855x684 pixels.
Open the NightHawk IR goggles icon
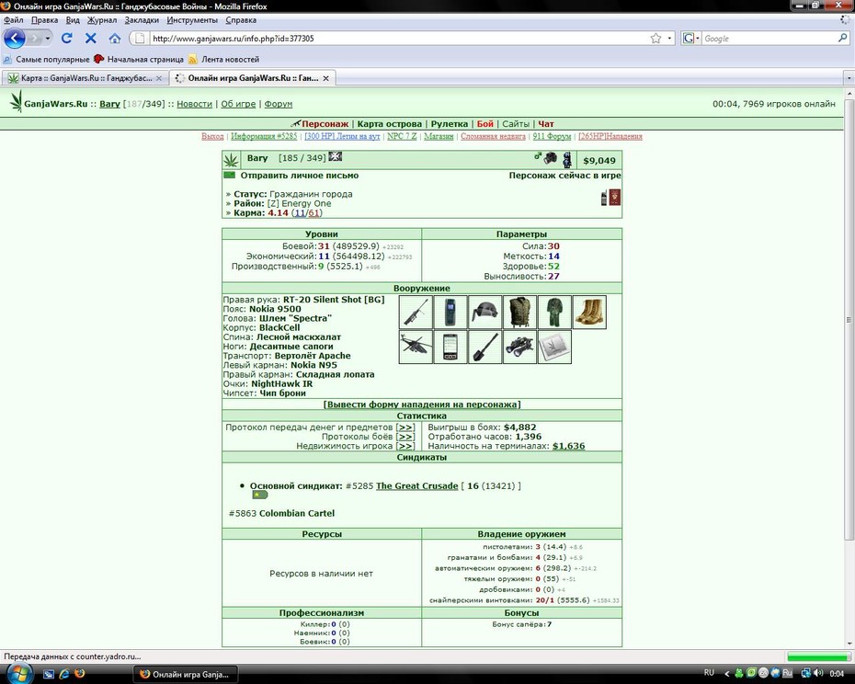point(519,347)
